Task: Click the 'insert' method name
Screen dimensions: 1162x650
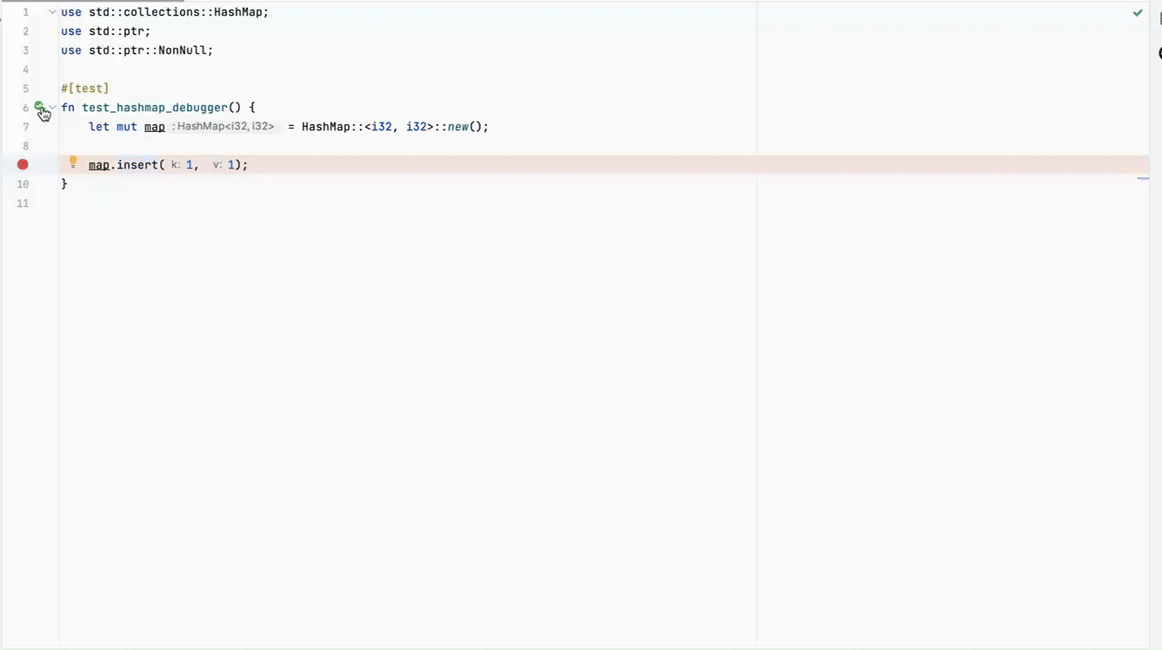Action: tap(137, 164)
